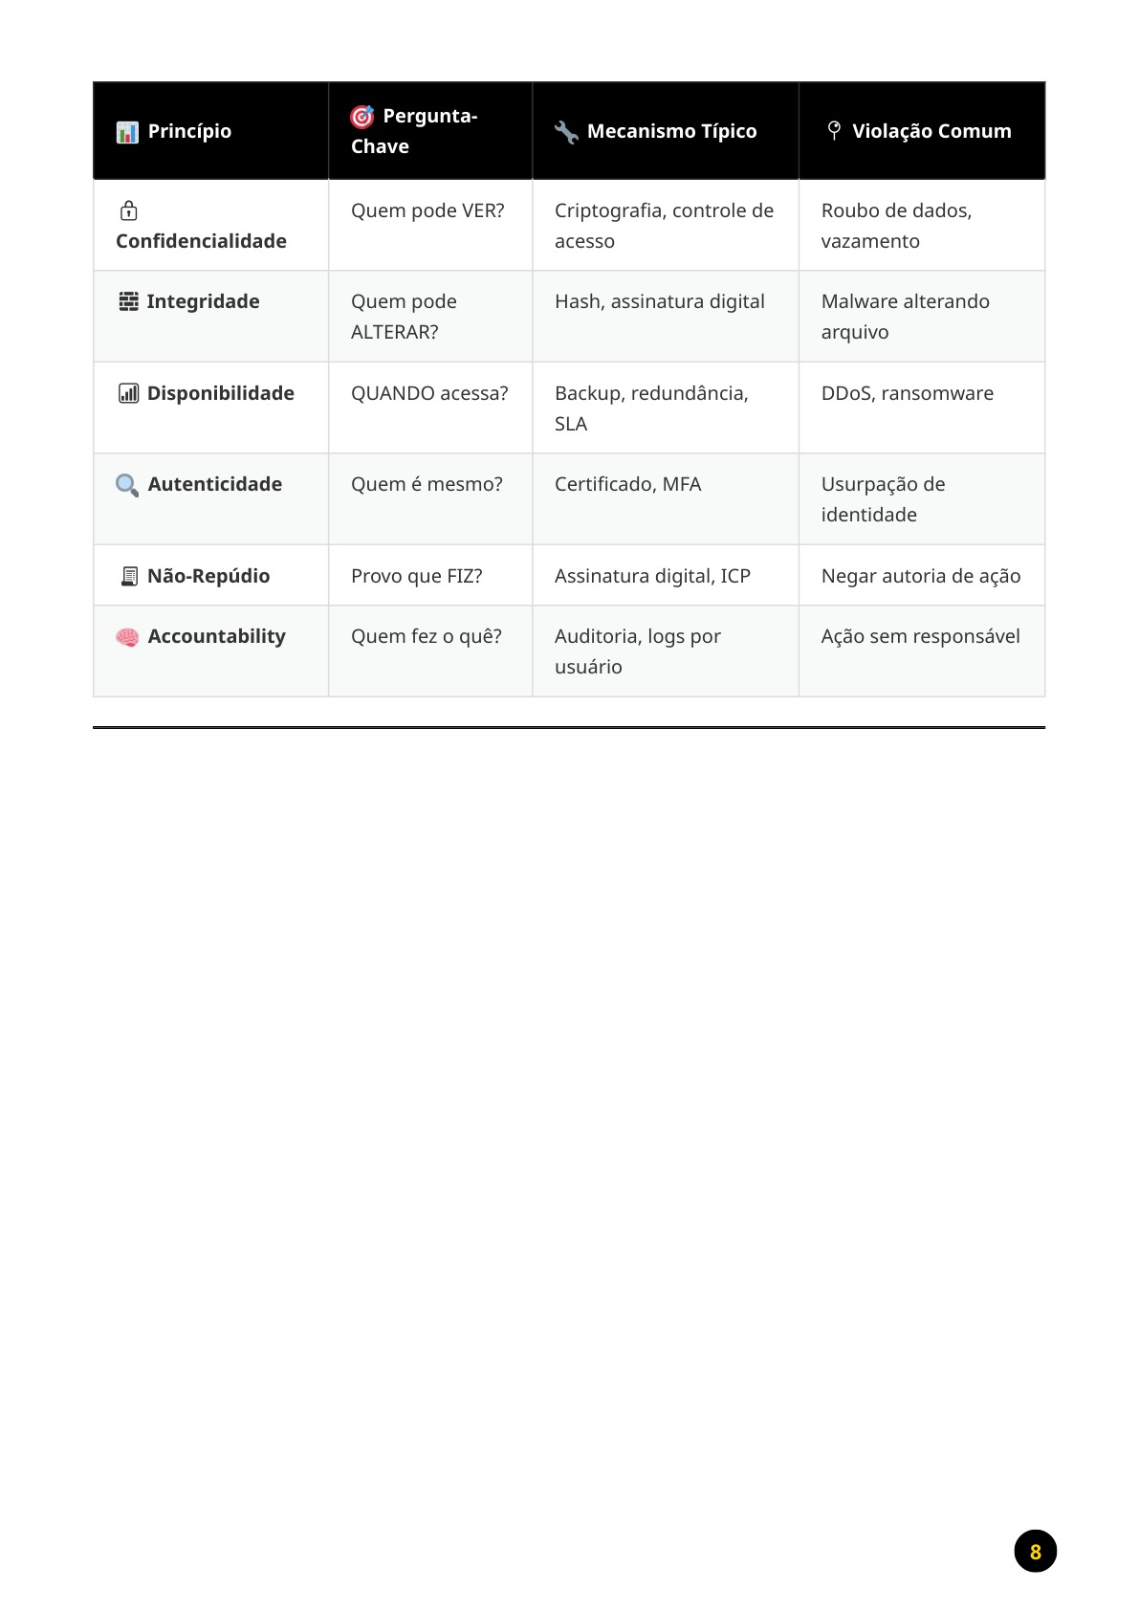The width and height of the screenshot is (1139, 1611).
Task: Click the 'Certificado, MFA' cell
Action: [666, 499]
